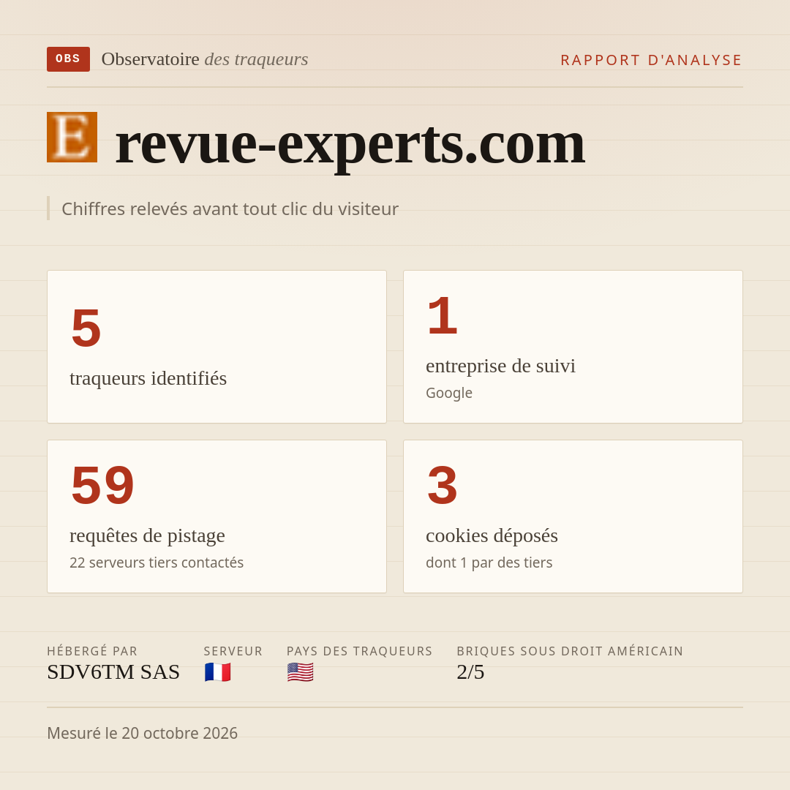The image size is (790, 790).
Task: Click the entreprise de suivi label
Action: [x=500, y=366]
